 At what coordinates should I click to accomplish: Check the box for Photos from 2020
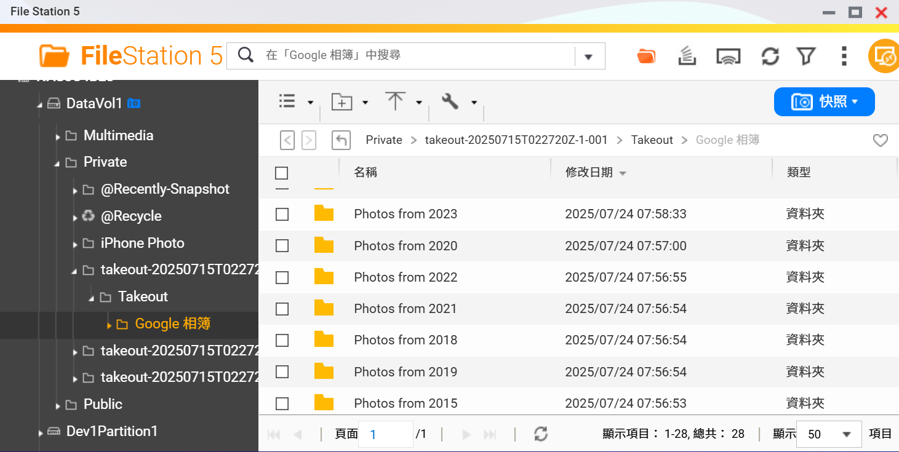(x=282, y=246)
